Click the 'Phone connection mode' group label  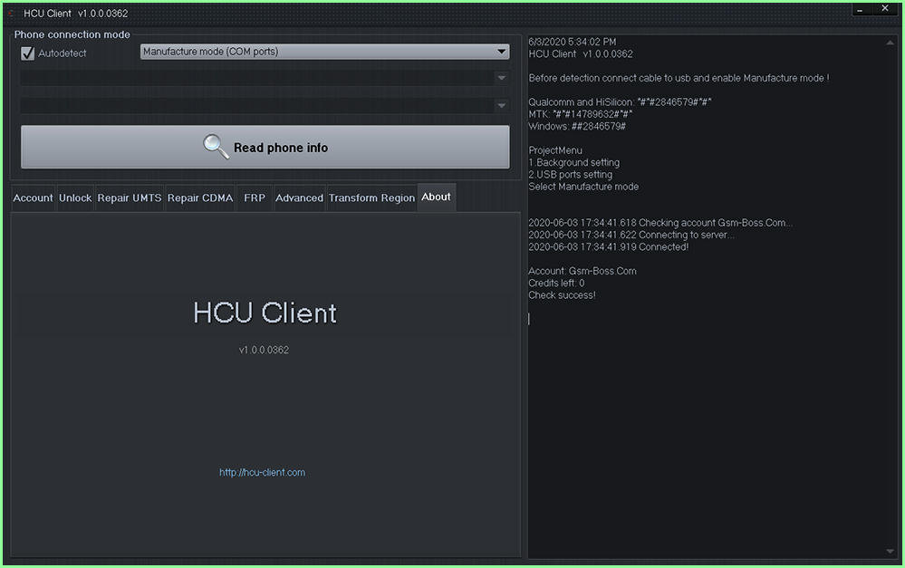pos(72,34)
